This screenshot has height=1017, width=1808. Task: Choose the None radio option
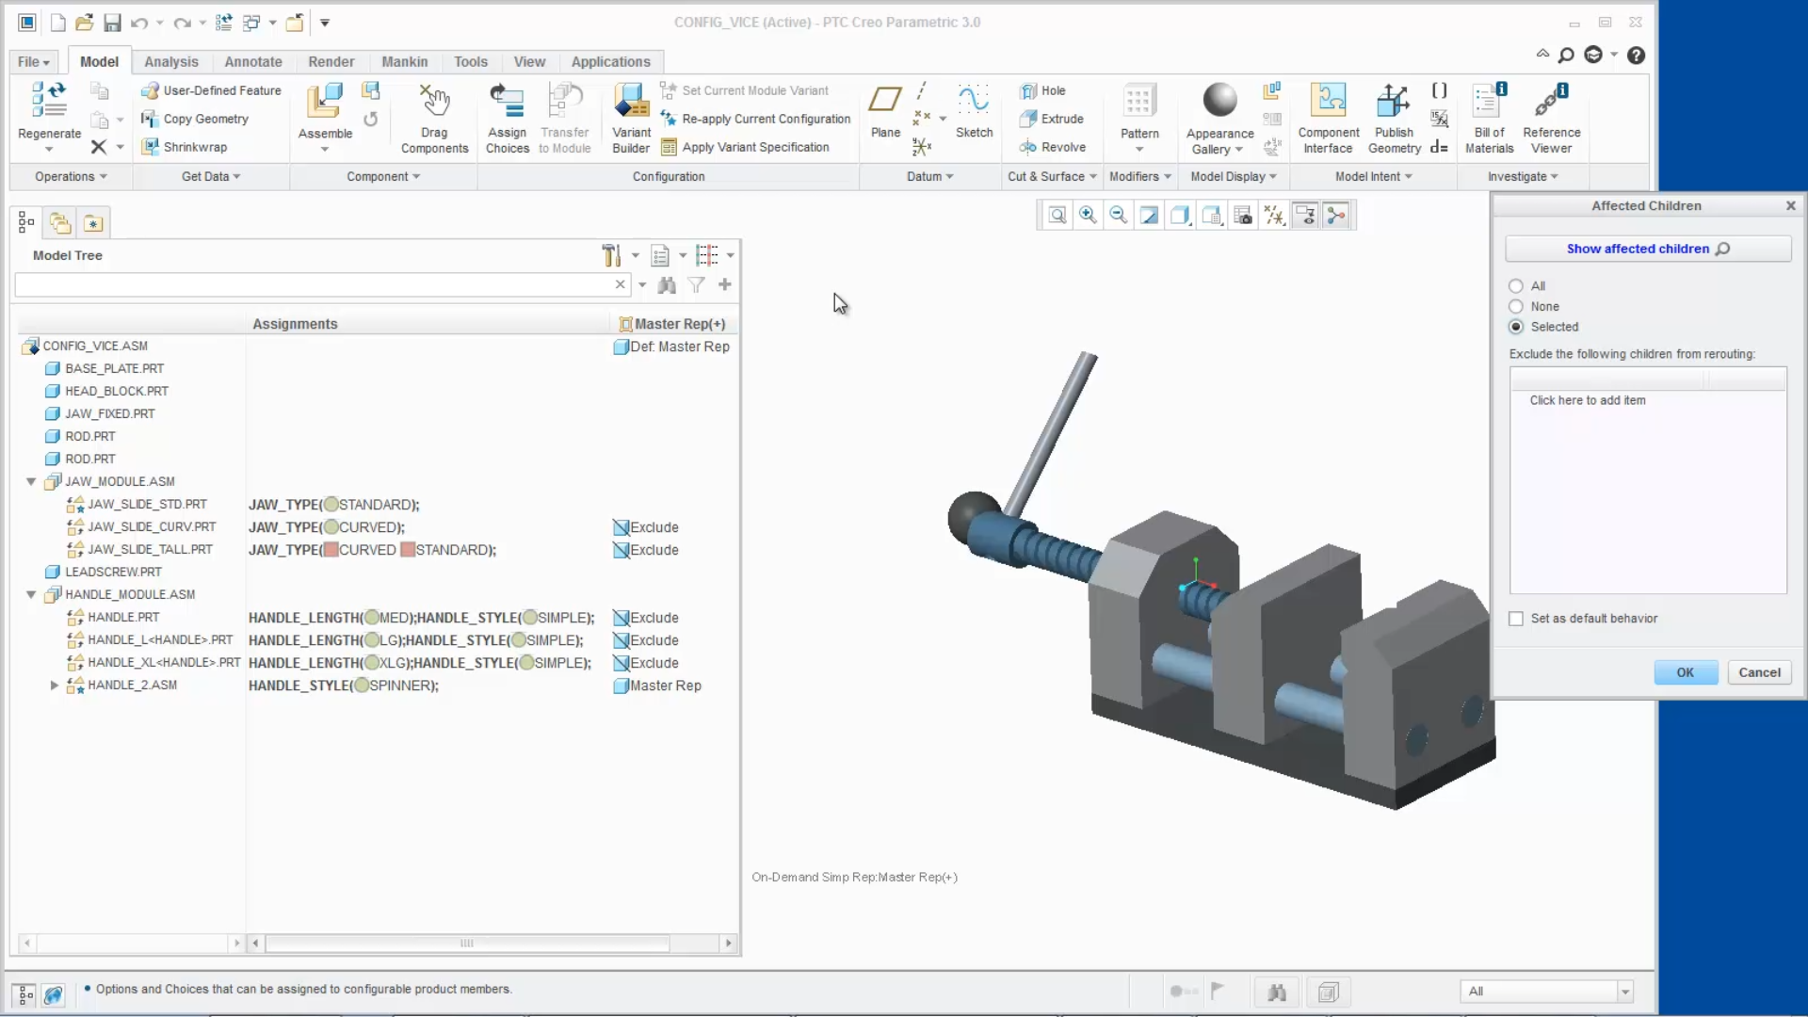(1516, 306)
